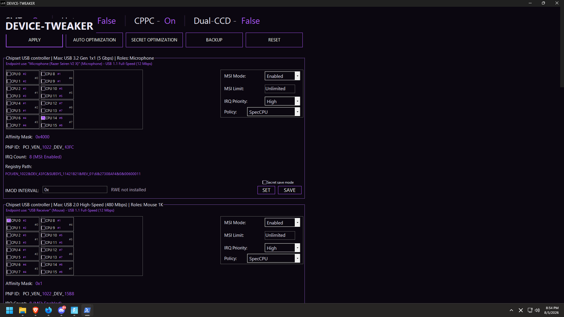Click "CPPC - On" header text
This screenshot has height=317, width=564.
[155, 21]
